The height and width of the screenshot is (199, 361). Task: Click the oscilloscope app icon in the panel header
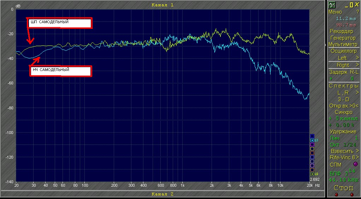tap(332, 5)
